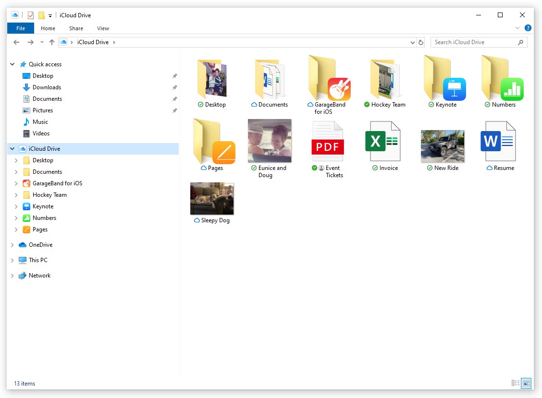Expand the Hockey Team sidebar folder

coord(16,195)
